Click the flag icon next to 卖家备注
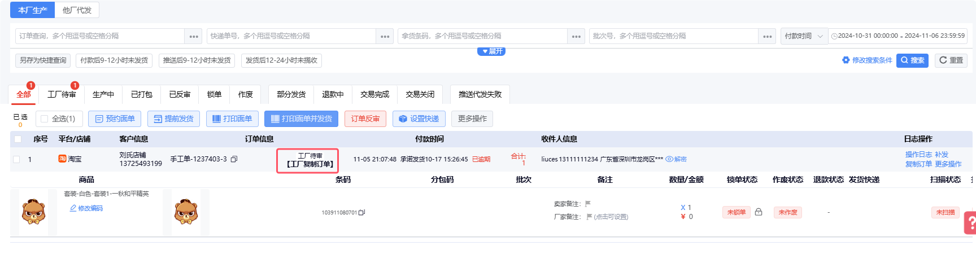The width and height of the screenshot is (976, 254). coord(588,204)
